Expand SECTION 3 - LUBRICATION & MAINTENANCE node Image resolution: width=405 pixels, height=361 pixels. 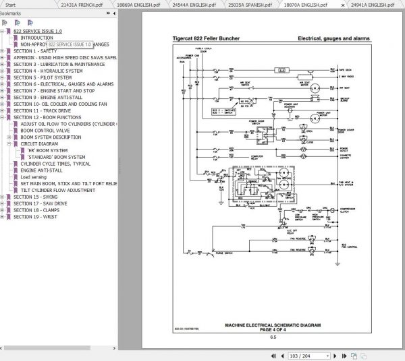coord(2,65)
